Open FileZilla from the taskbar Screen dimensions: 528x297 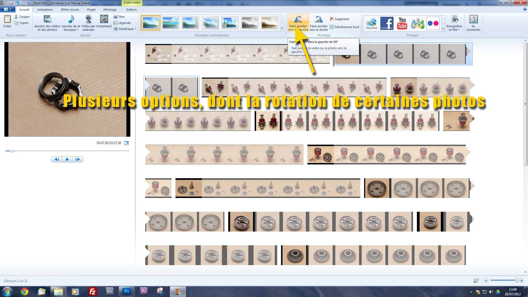click(93, 291)
